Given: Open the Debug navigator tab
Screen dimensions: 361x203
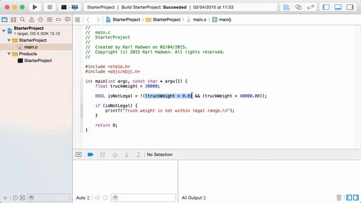Looking at the screenshot, I should pos(50,20).
